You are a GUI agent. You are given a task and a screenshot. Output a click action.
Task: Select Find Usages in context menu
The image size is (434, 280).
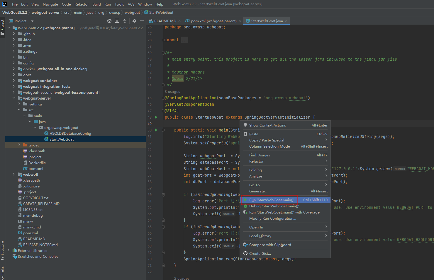[285, 155]
